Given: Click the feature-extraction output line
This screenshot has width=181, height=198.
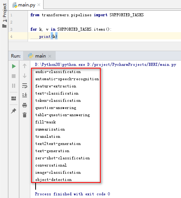Looking at the screenshot, I should 56,86.
